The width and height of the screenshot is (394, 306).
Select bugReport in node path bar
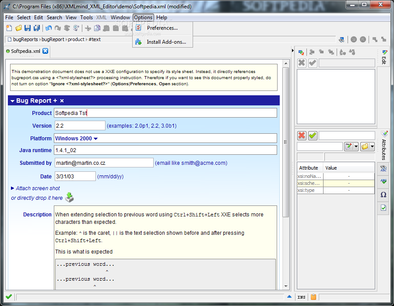53,39
